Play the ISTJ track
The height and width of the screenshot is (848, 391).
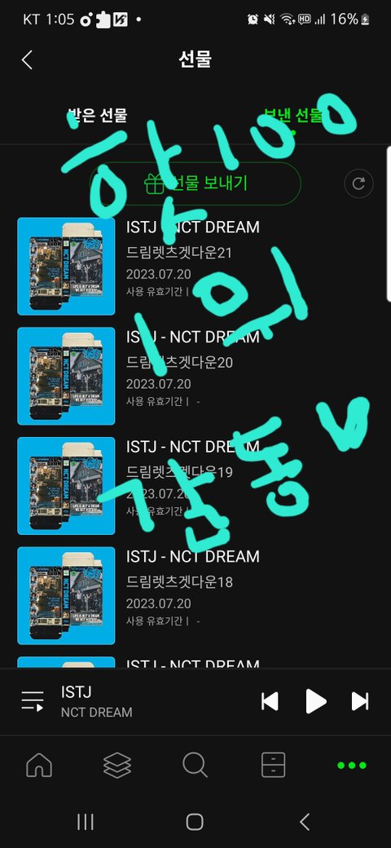315,701
